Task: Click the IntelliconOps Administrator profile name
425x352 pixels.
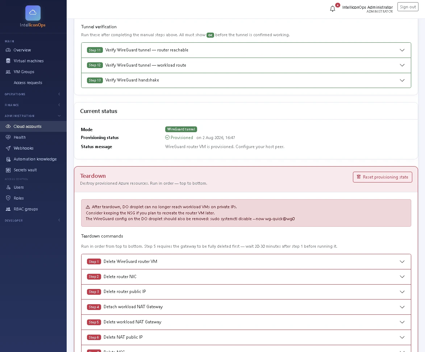Action: (x=367, y=7)
